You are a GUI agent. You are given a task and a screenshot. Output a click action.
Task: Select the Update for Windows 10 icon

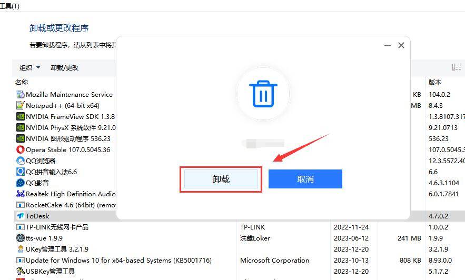click(20, 261)
